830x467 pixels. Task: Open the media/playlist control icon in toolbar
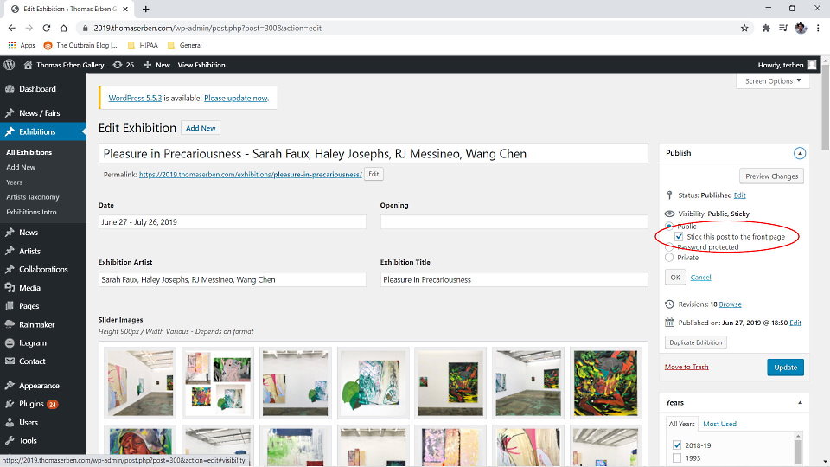tap(783, 28)
